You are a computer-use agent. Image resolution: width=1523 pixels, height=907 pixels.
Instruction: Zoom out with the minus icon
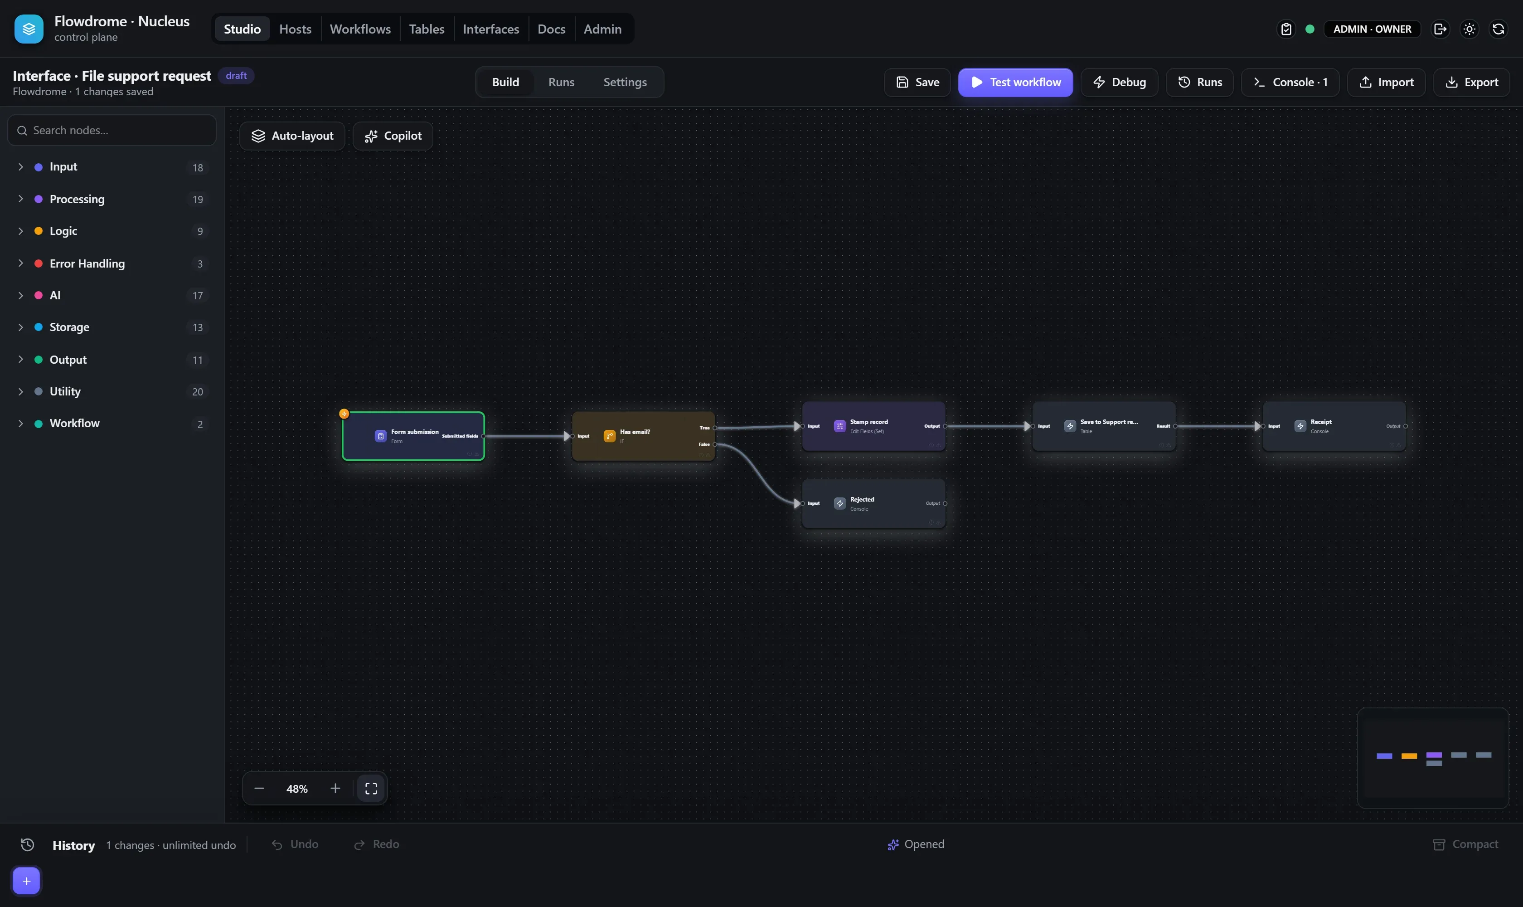click(x=259, y=789)
